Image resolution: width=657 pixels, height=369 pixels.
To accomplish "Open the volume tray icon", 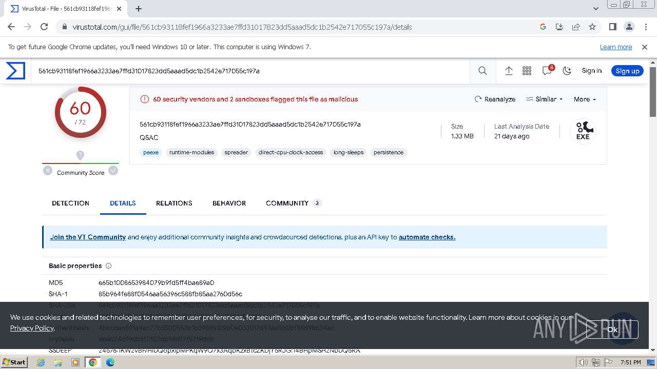I will (x=583, y=362).
